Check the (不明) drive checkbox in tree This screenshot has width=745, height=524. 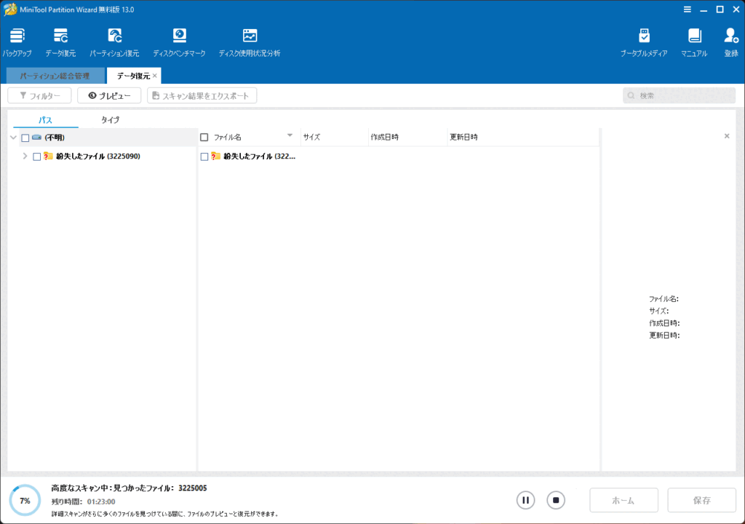click(25, 138)
